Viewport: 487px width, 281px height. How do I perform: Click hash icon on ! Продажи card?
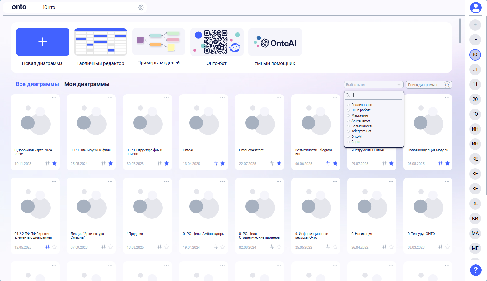coord(159,247)
